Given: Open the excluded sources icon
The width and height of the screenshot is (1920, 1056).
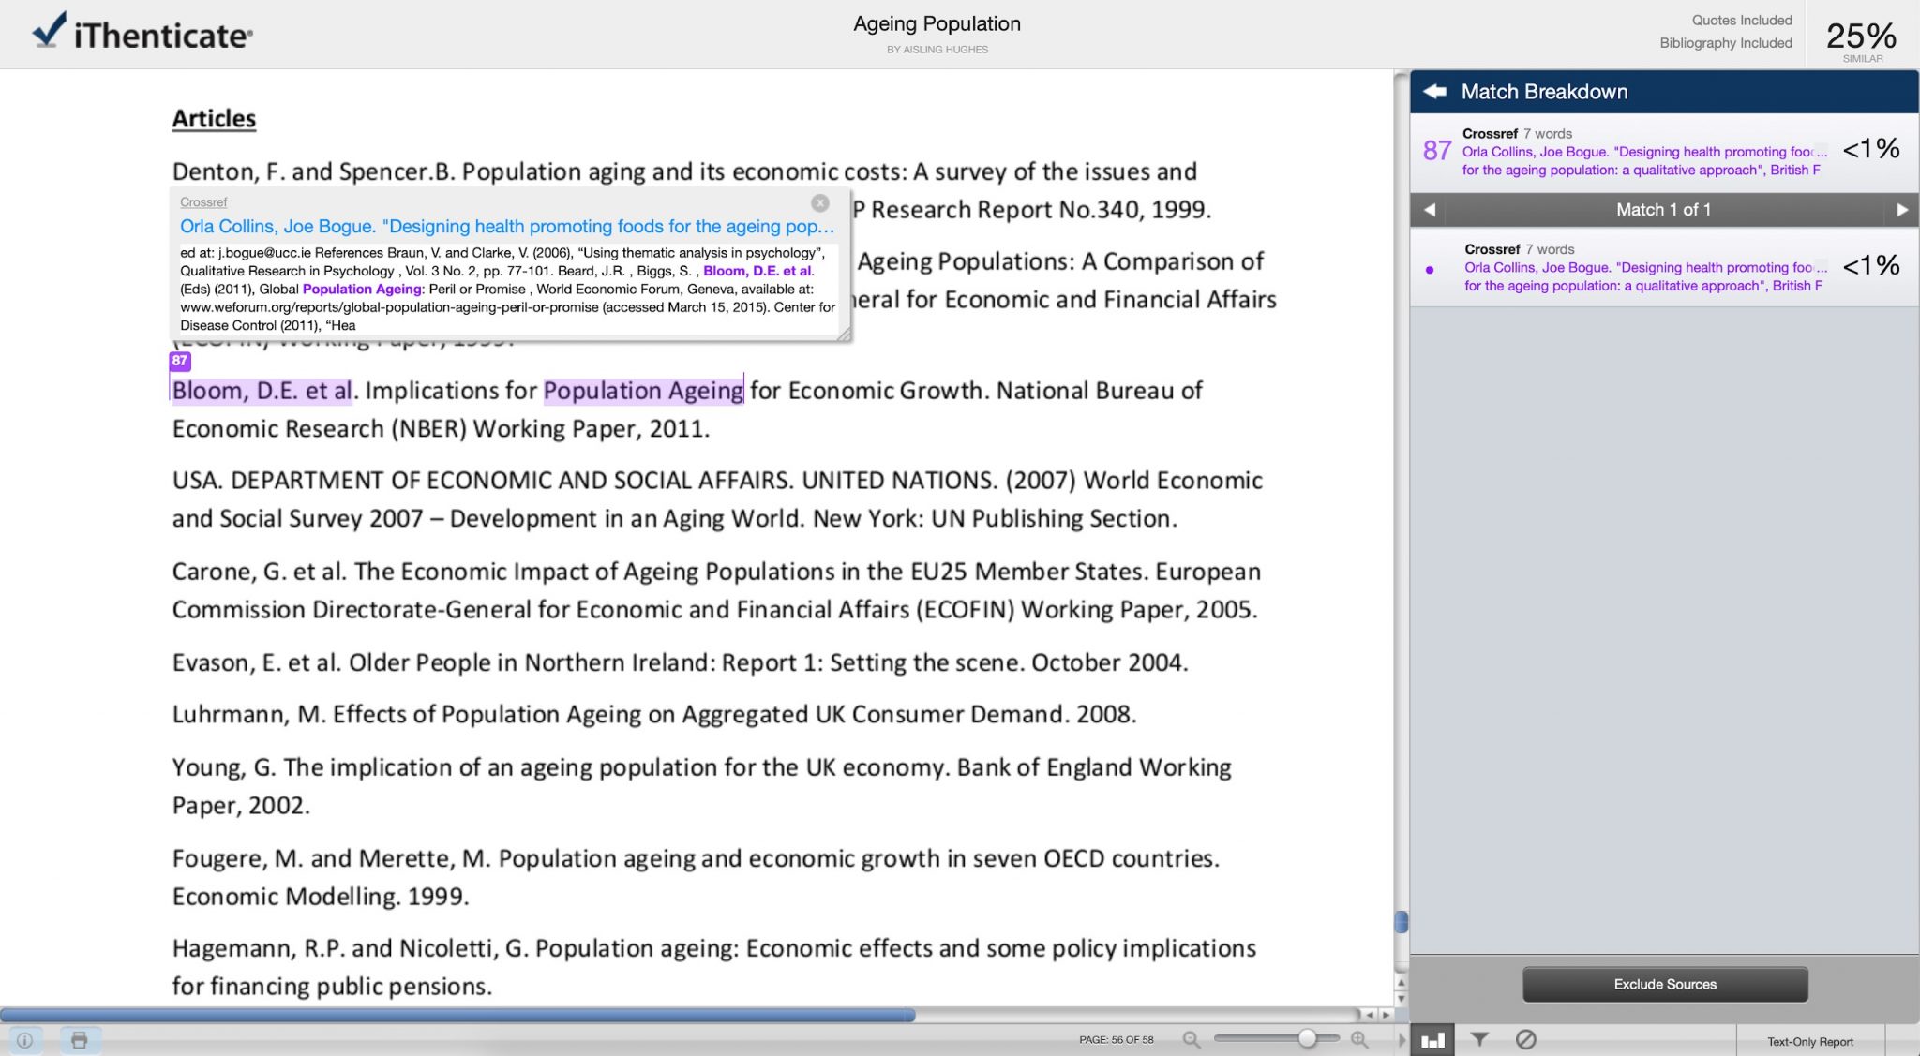Looking at the screenshot, I should (x=1525, y=1040).
